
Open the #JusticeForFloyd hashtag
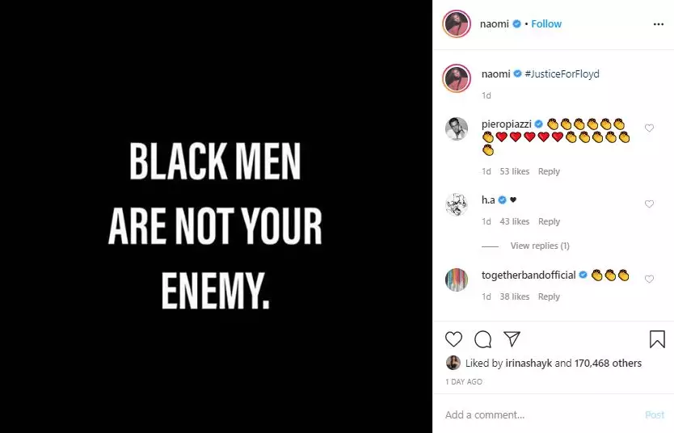pyautogui.click(x=562, y=74)
